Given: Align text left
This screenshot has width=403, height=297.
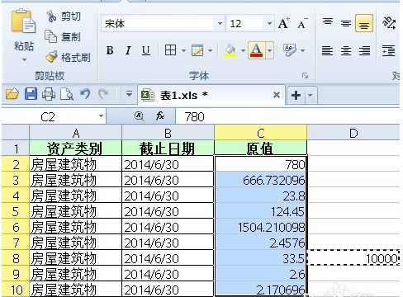Looking at the screenshot, I should (x=327, y=50).
